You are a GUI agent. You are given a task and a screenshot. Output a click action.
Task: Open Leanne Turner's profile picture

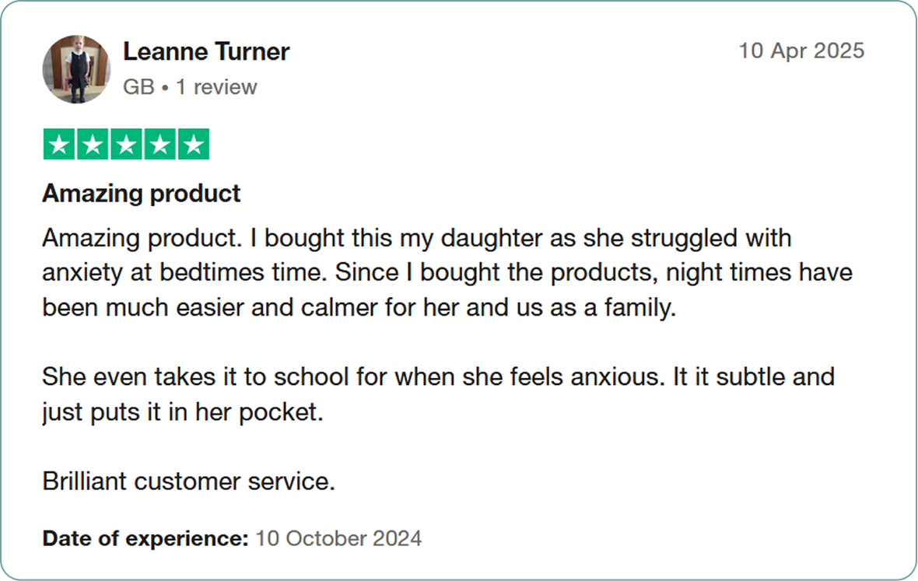tap(76, 69)
